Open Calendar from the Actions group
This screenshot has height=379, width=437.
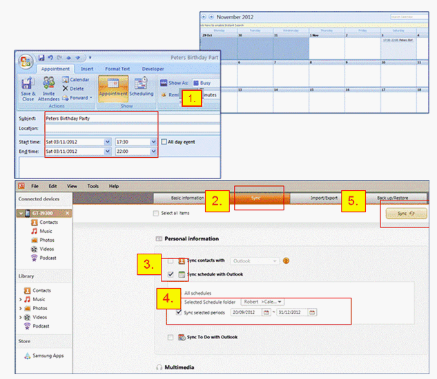tap(75, 79)
